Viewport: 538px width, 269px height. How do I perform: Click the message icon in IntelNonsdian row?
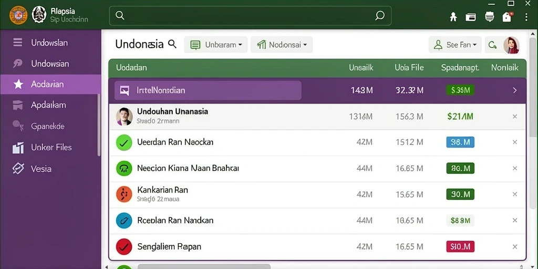pos(125,90)
